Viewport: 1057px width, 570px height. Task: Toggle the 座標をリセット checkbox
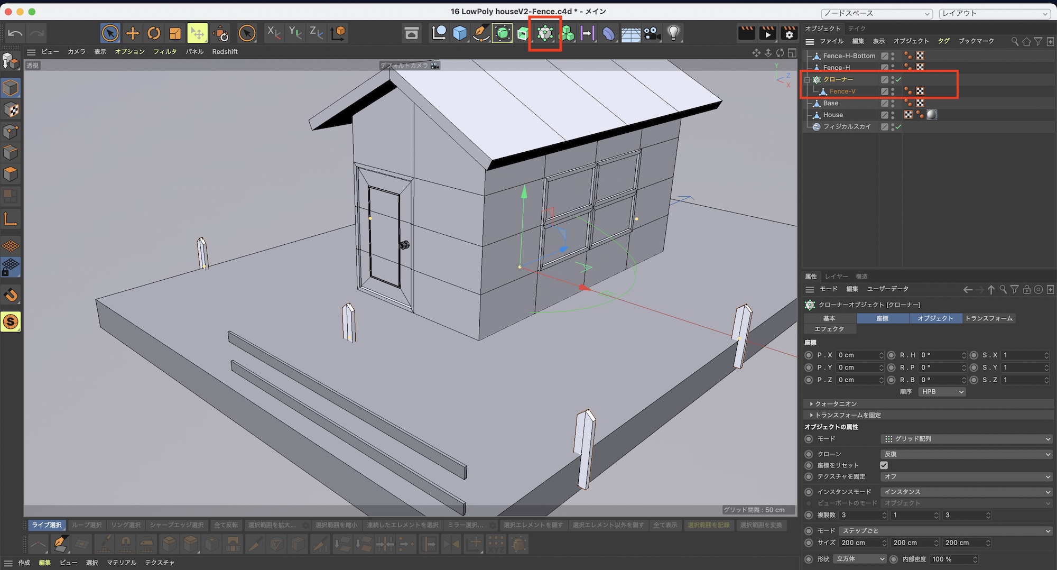pyautogui.click(x=884, y=465)
